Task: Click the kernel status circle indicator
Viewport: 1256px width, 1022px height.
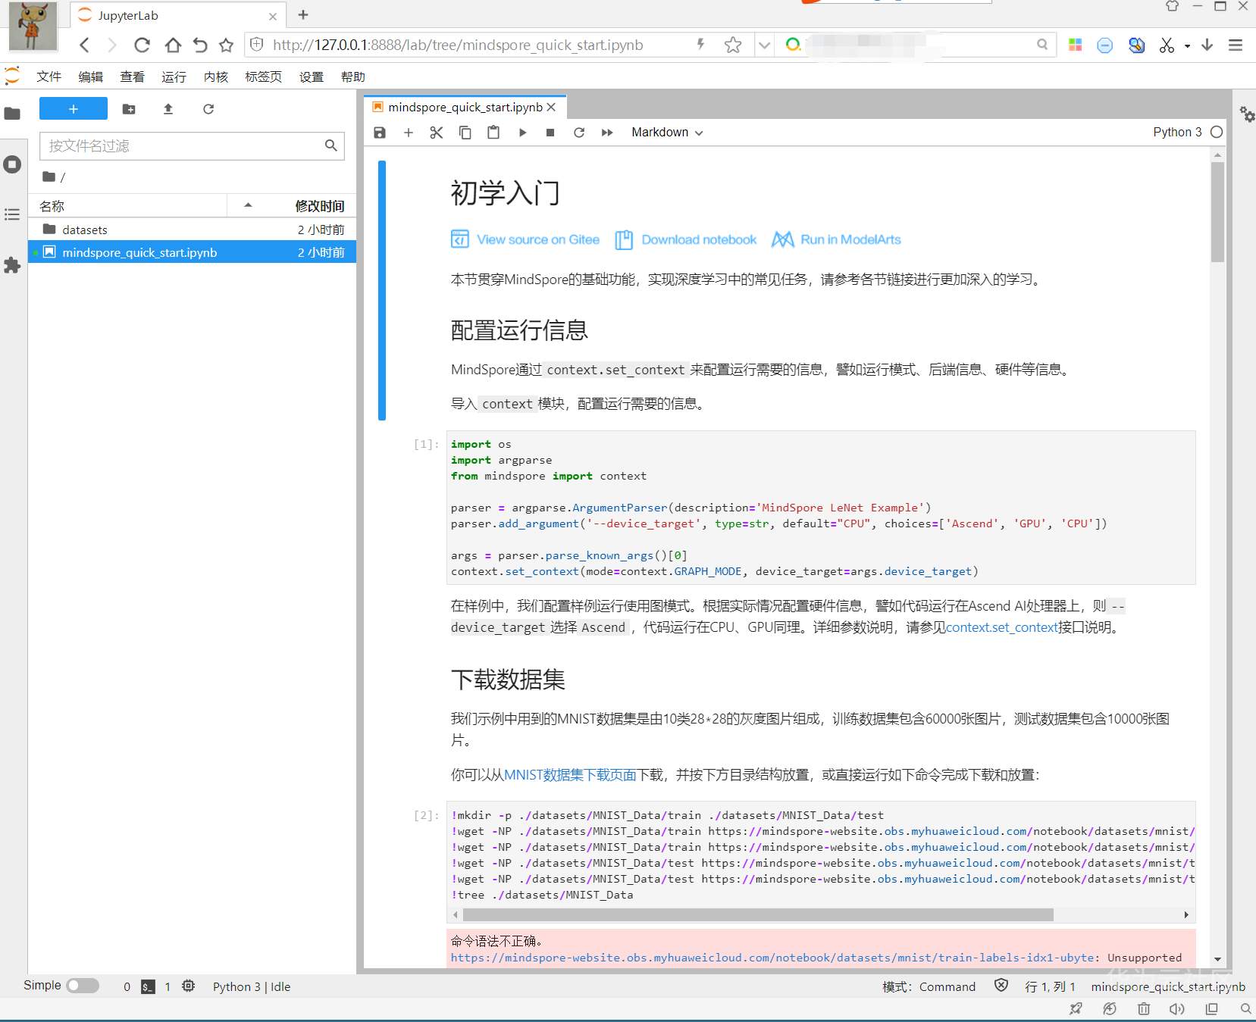Action: pyautogui.click(x=1217, y=132)
